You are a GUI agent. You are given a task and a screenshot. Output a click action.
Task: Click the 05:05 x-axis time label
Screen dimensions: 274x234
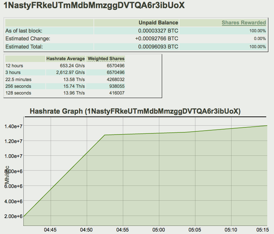pyautogui.click(x=195, y=230)
